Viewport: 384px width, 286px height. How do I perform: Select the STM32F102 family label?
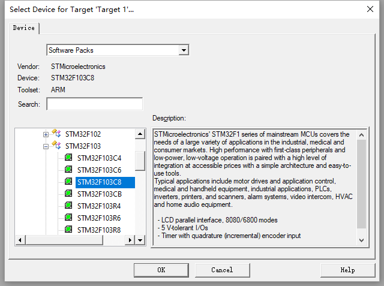click(83, 134)
